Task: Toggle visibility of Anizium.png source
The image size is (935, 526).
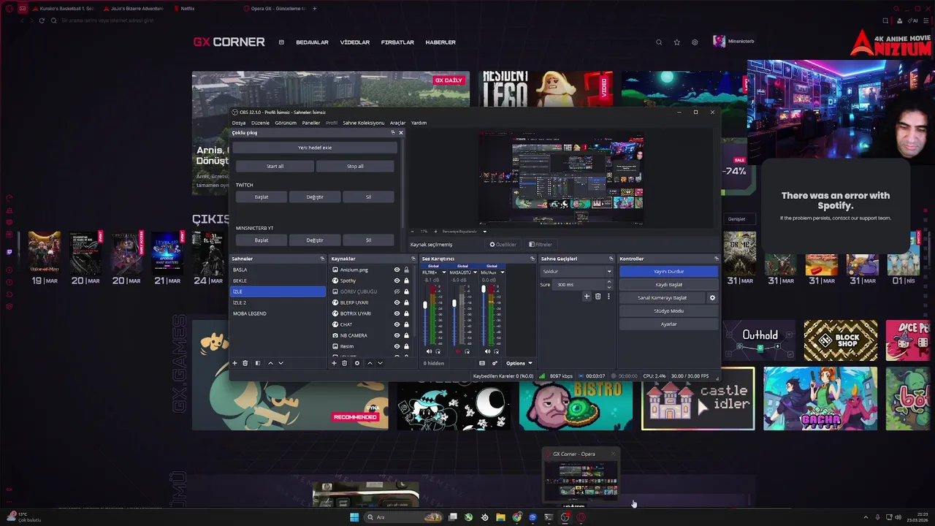Action: pyautogui.click(x=397, y=270)
